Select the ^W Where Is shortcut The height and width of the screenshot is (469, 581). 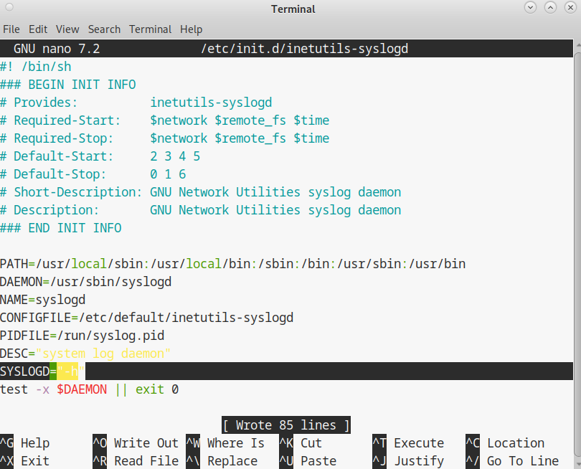(225, 443)
